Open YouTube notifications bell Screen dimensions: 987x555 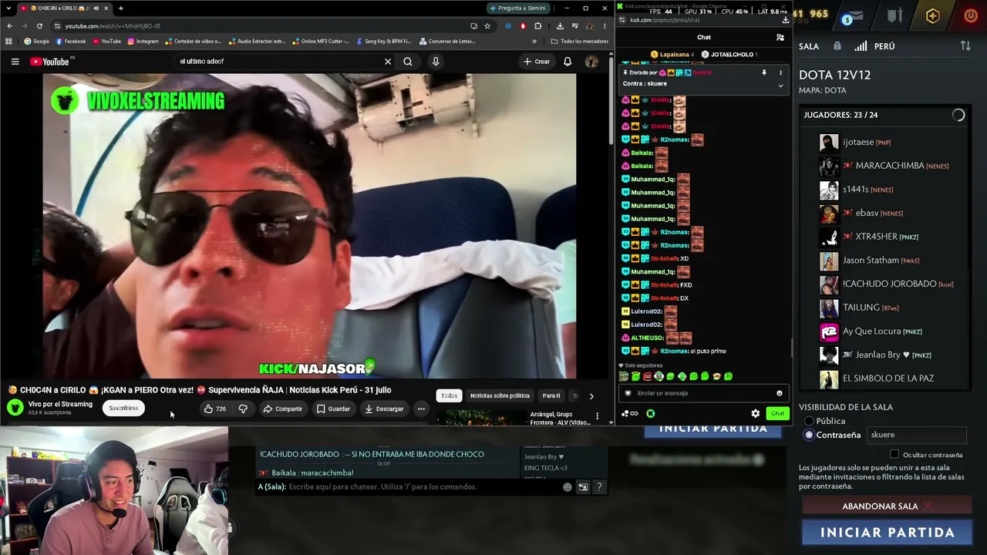click(568, 62)
